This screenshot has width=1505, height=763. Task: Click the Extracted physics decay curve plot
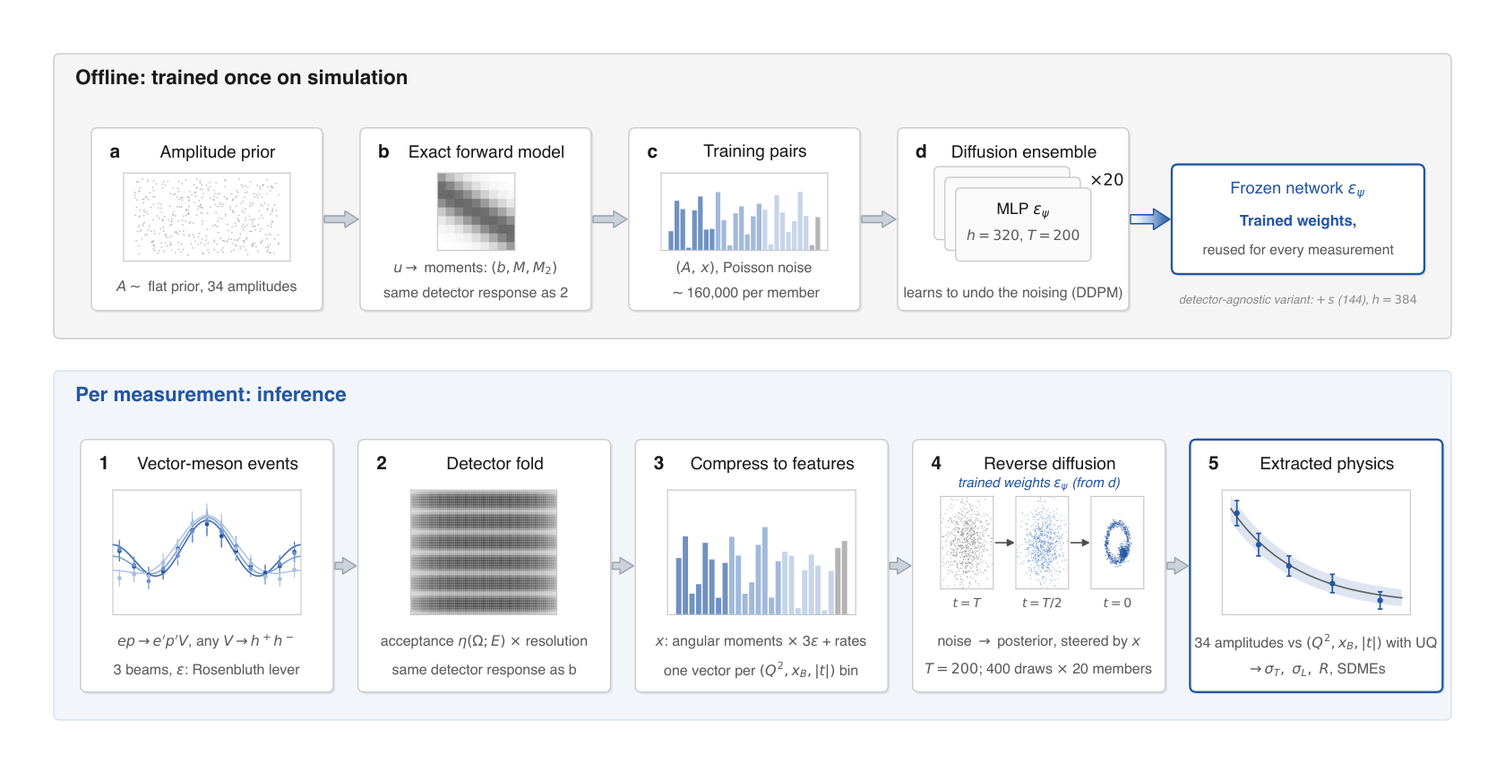(1316, 552)
